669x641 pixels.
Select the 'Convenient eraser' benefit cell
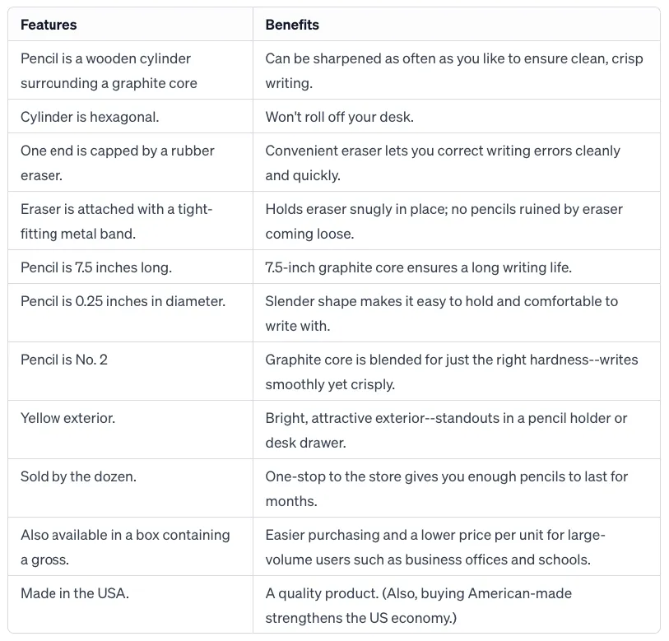click(443, 163)
